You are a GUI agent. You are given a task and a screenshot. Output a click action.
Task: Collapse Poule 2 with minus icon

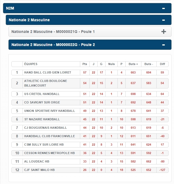[163, 45]
